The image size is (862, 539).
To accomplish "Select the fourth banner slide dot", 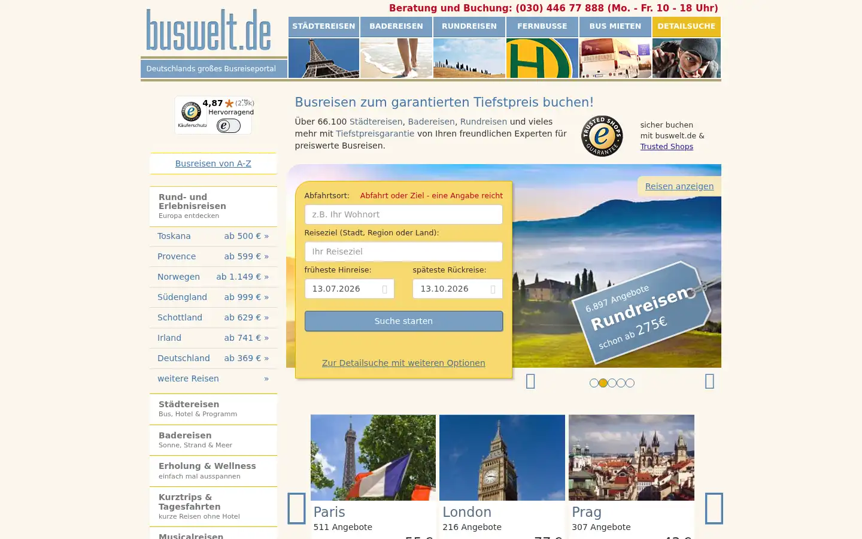I will (621, 383).
